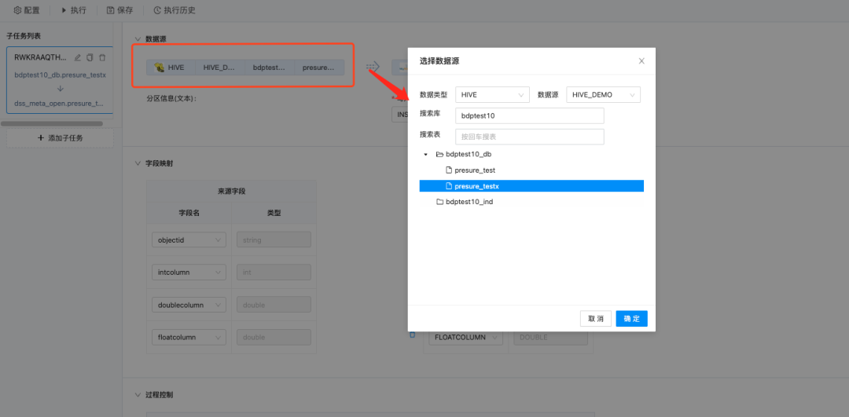Click the edit pencil icon on the subtask
The image size is (849, 417).
[78, 57]
